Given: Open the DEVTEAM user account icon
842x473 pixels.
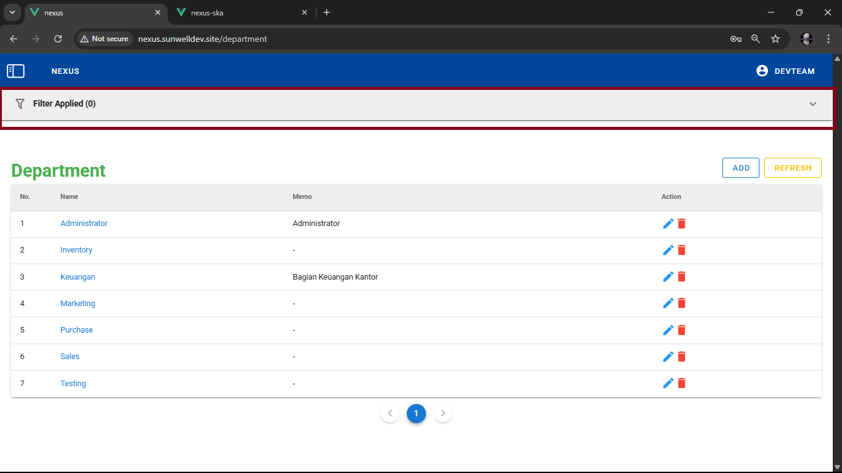Looking at the screenshot, I should (x=762, y=71).
